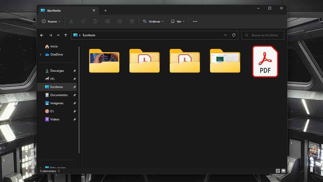Screen dimensions: 323x182
Task: Go up one directory level
Action: click(x=66, y=35)
